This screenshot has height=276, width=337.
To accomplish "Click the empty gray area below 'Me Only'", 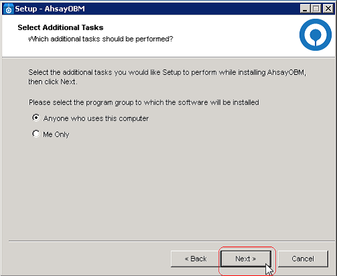I will [x=167, y=189].
